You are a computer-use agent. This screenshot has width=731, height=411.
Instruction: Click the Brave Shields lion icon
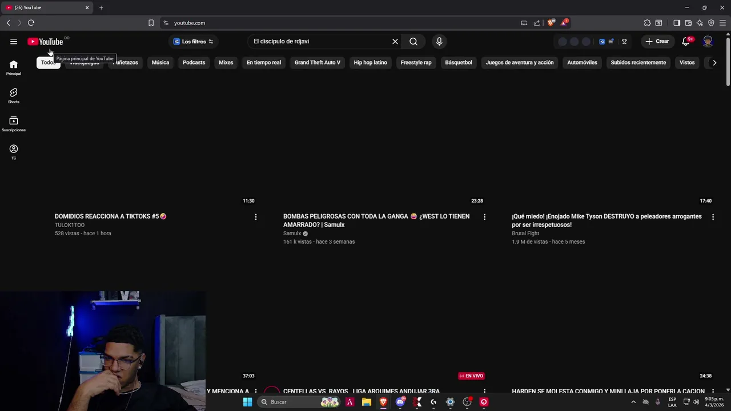click(551, 23)
